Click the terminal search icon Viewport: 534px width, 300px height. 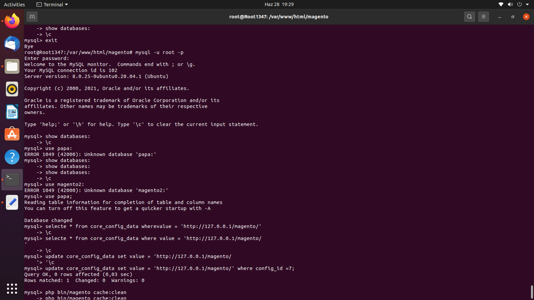tap(469, 17)
